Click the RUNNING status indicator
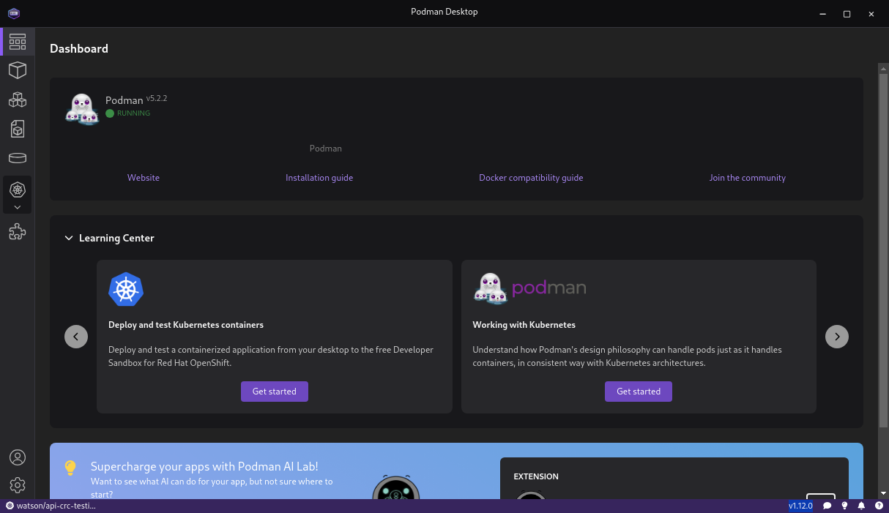Image resolution: width=889 pixels, height=513 pixels. [x=128, y=113]
